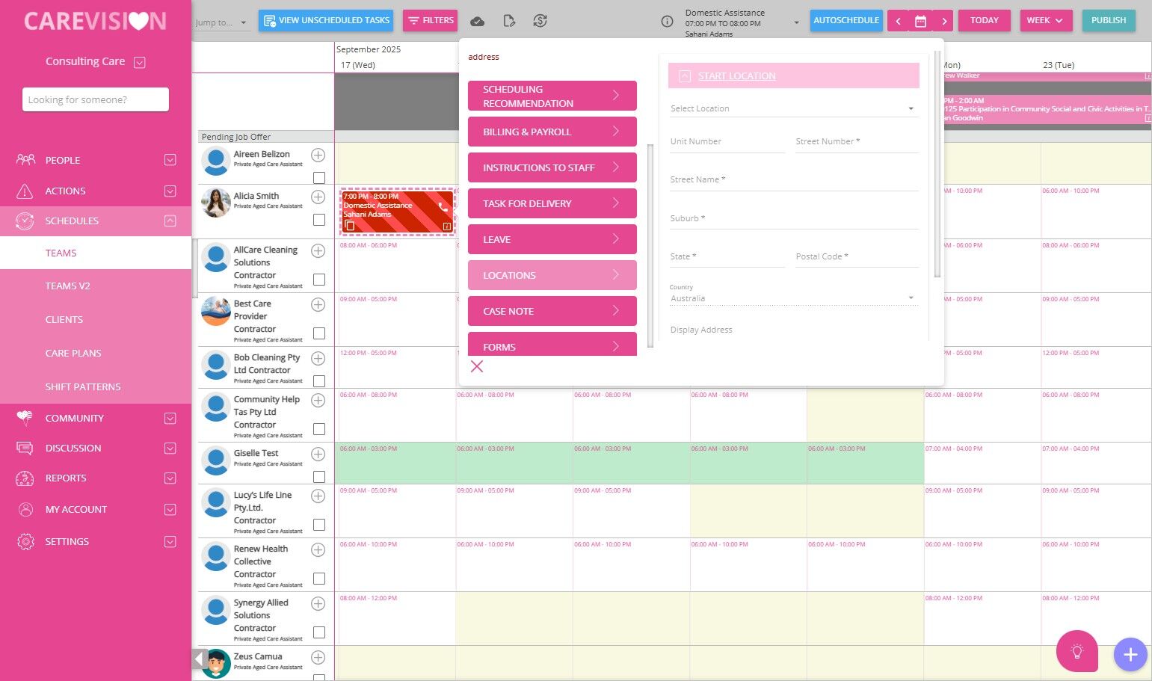
Task: Go to the previous week with left arrow
Action: point(899,21)
